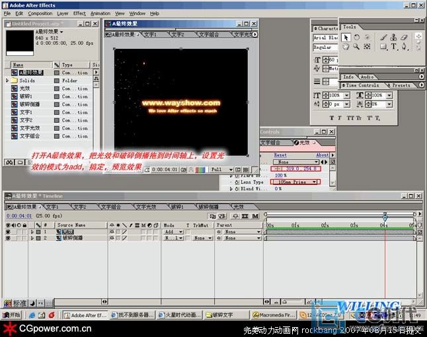Open the 破碎文字 folder taskbar button

[x=227, y=315]
